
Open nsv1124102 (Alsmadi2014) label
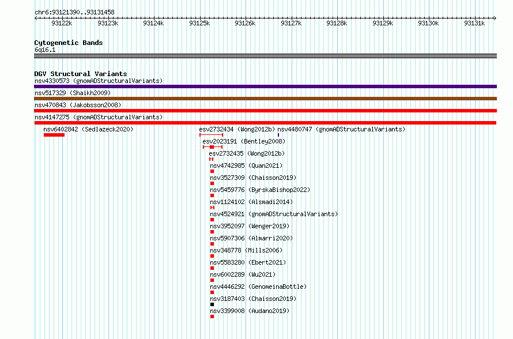[251, 202]
